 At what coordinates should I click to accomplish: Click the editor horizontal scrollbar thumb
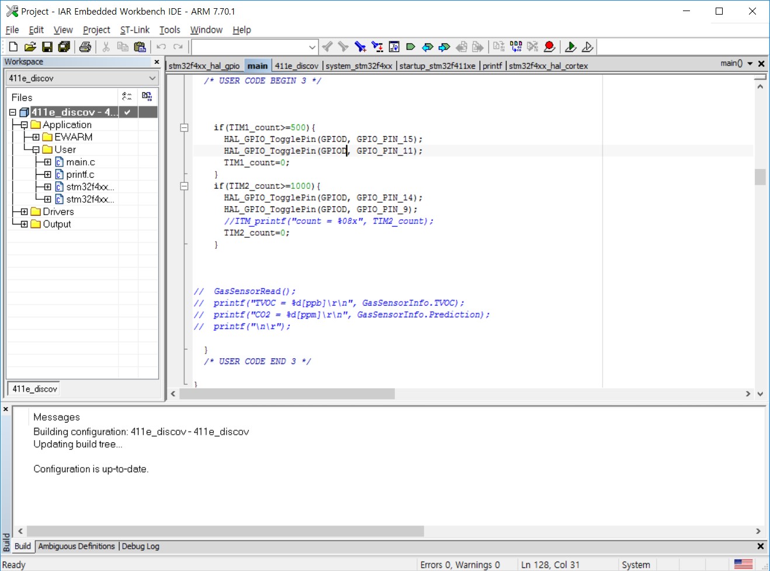(286, 394)
